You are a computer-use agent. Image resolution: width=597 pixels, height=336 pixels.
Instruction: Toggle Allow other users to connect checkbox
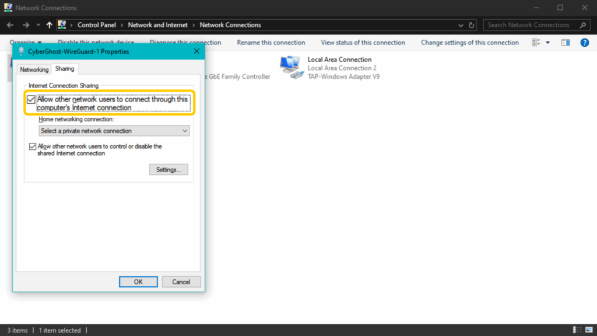(31, 100)
